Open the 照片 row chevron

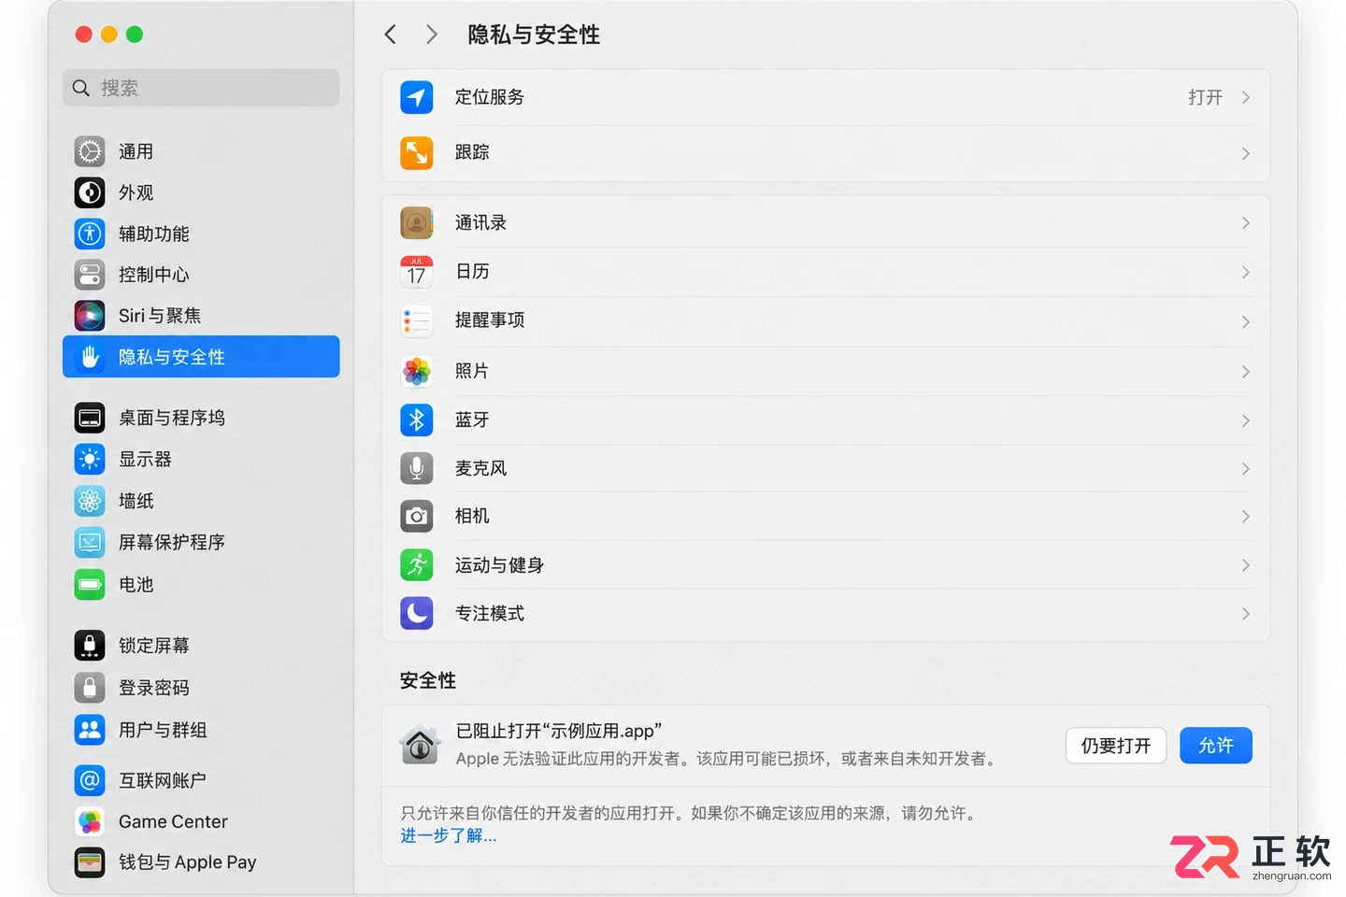[1245, 371]
